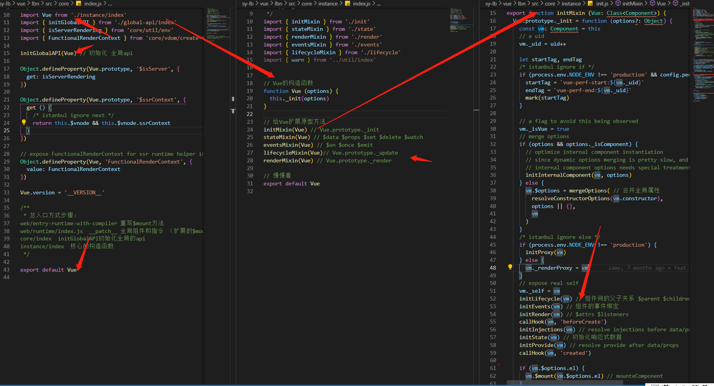This screenshot has height=386, width=714.
Task: Expand the initMixin breadcrumb symbol
Action: point(632,4)
